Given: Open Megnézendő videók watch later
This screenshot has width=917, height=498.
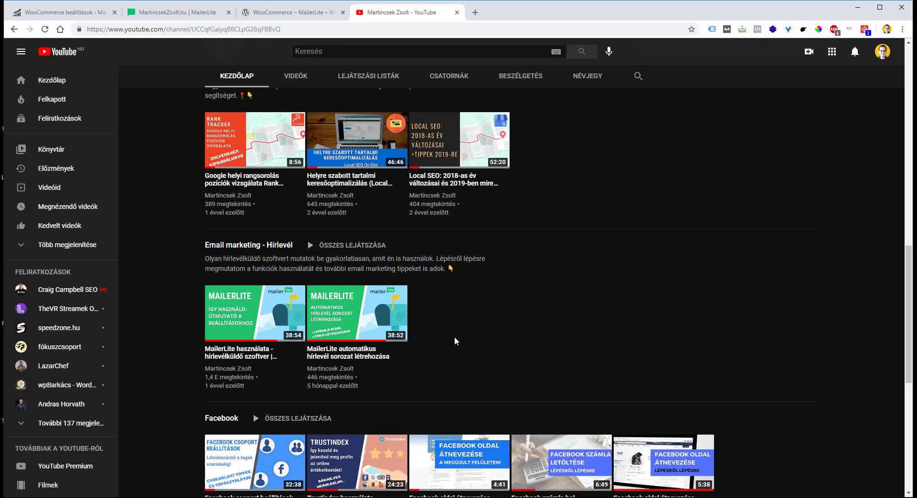Looking at the screenshot, I should (x=61, y=207).
